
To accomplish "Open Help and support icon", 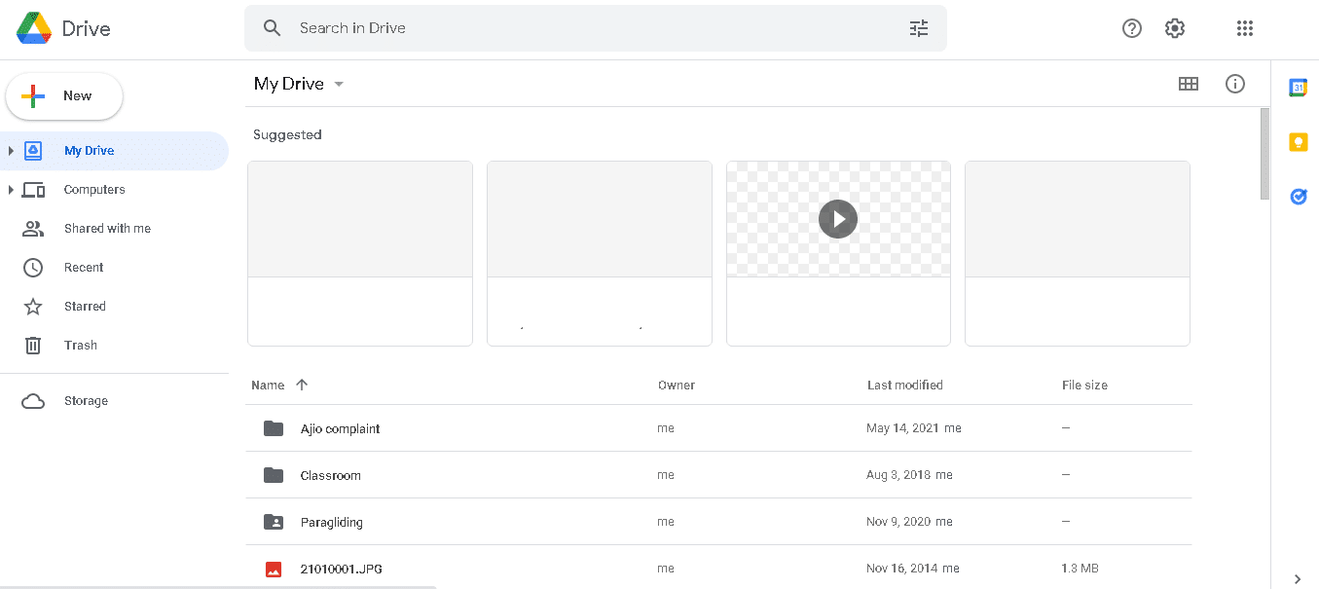I will (x=1131, y=27).
